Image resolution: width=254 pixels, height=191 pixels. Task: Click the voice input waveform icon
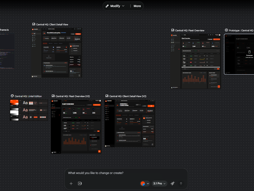tap(172, 184)
